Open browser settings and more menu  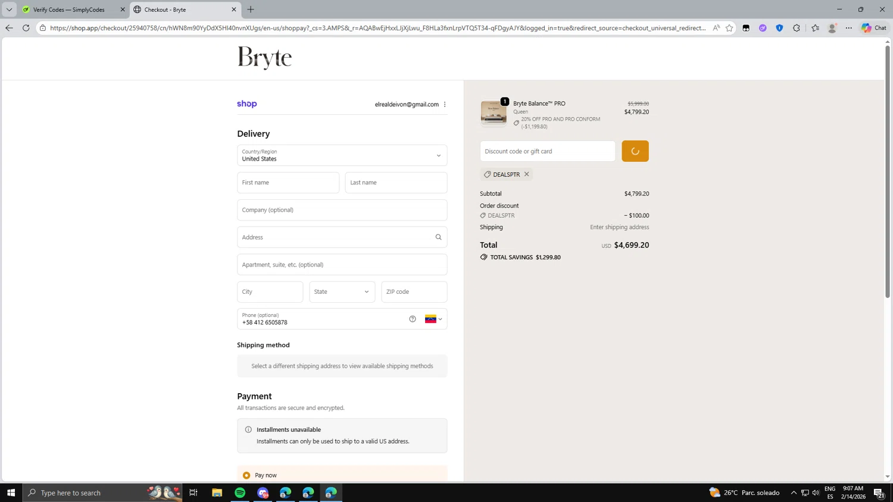click(849, 28)
